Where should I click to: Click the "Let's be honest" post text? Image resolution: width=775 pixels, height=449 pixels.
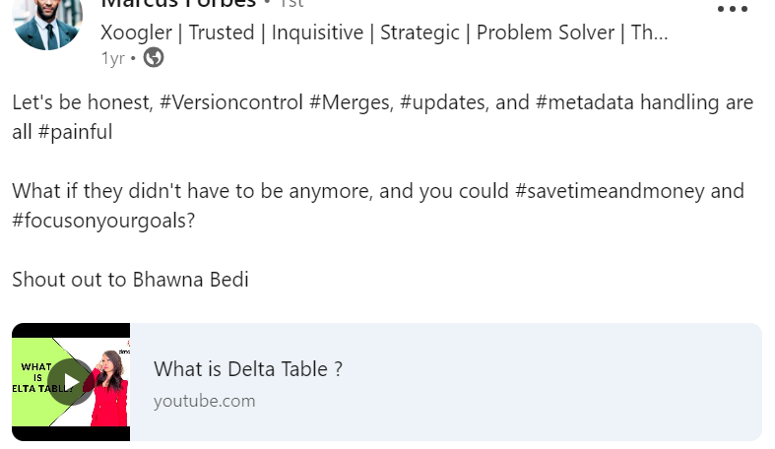79,103
